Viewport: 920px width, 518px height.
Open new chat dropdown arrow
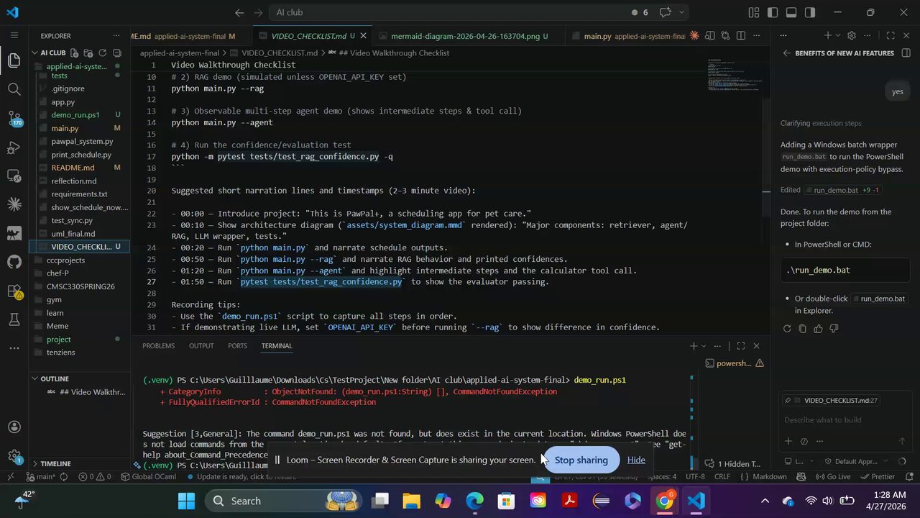tap(837, 35)
